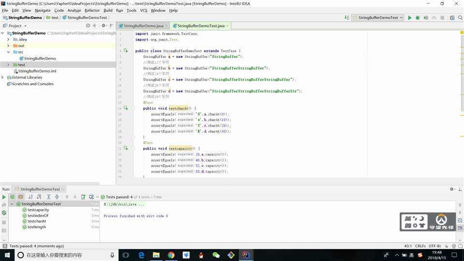Open the Build menu
This screenshot has width=464, height=261.
point(108,10)
